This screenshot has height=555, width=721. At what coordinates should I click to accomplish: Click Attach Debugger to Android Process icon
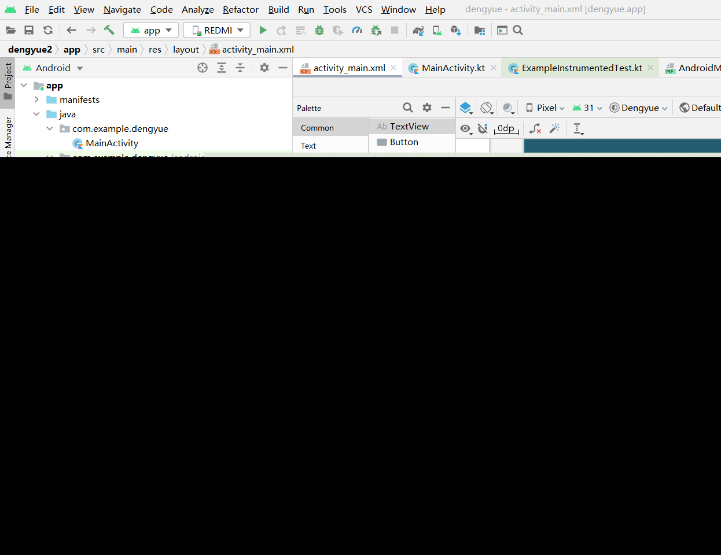(376, 30)
